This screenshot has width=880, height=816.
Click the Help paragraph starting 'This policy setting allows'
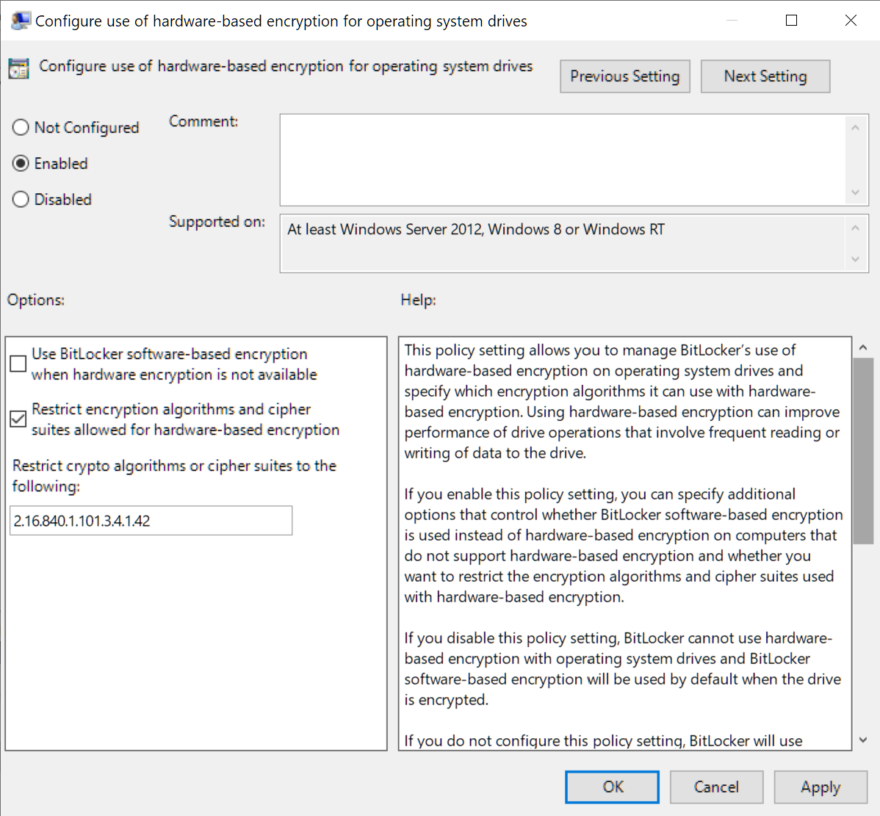click(x=622, y=401)
